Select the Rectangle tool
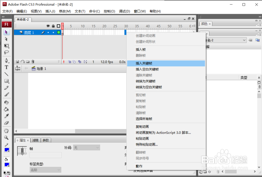Screen dimensions: 262x177 coord(6,81)
